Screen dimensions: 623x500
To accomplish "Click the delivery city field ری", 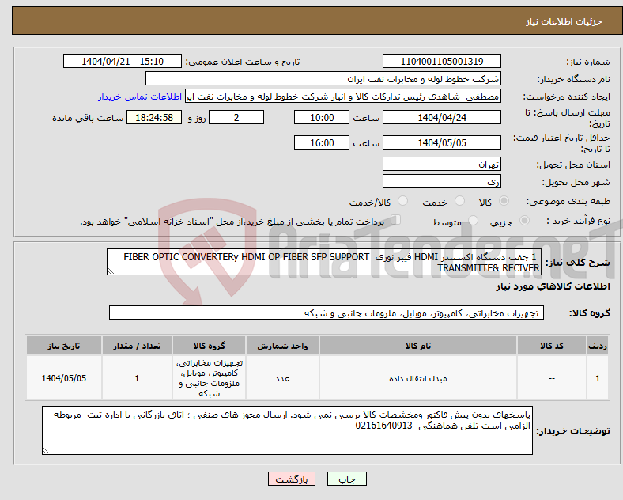I will coord(441,182).
